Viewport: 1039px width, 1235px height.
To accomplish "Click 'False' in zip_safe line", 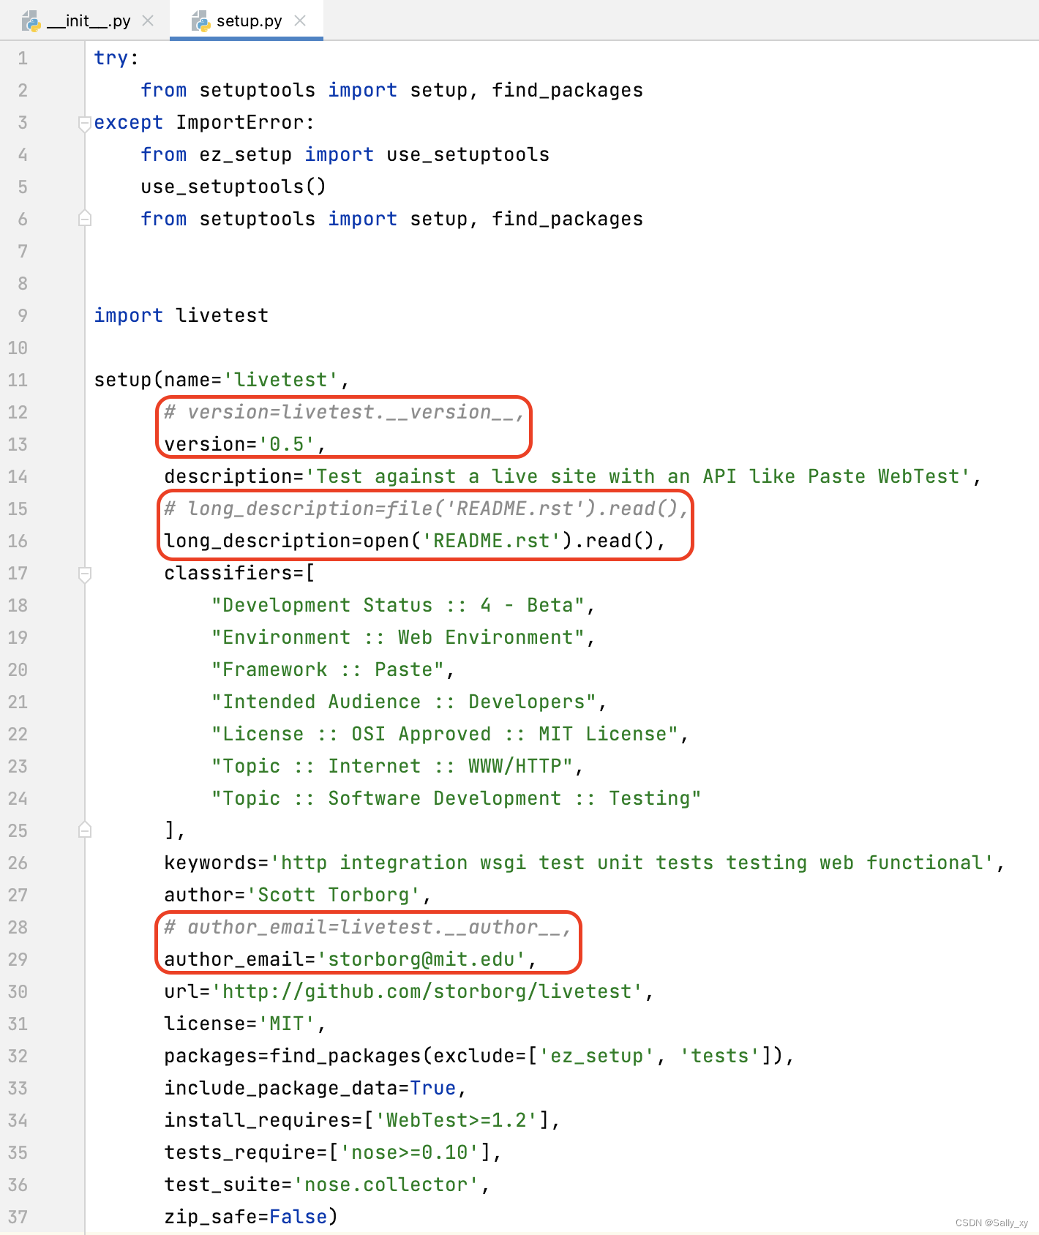I will point(299,1217).
